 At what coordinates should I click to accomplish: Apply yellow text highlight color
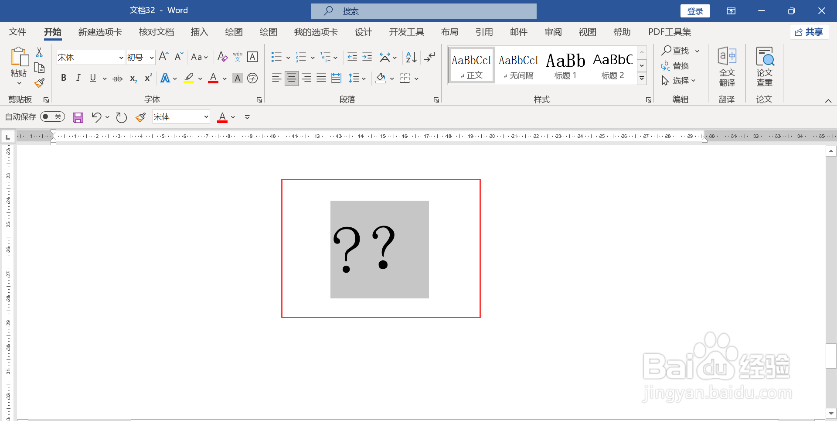[x=189, y=78]
